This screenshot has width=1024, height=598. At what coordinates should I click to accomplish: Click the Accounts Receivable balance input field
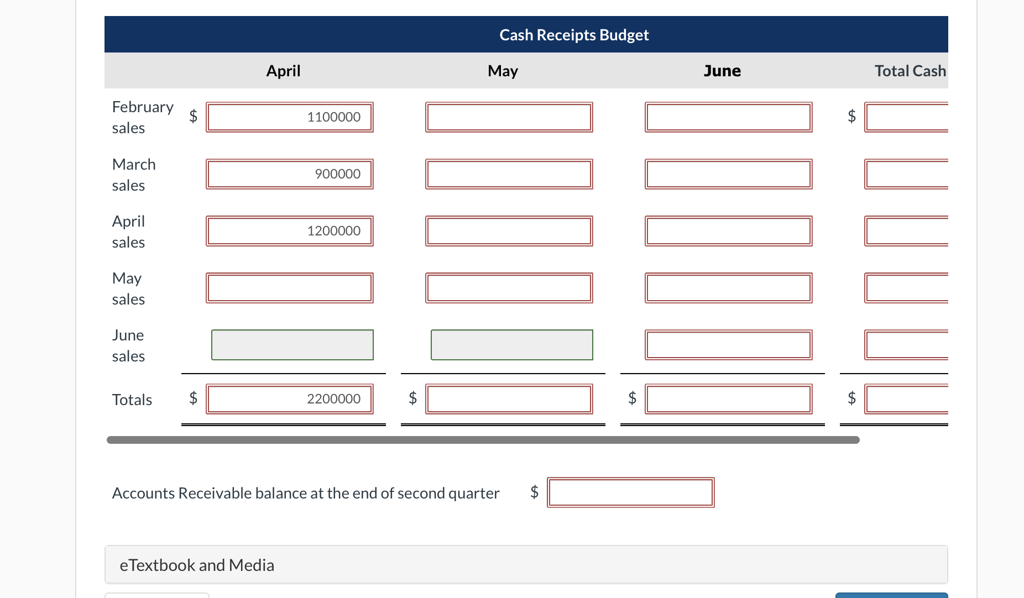[631, 492]
